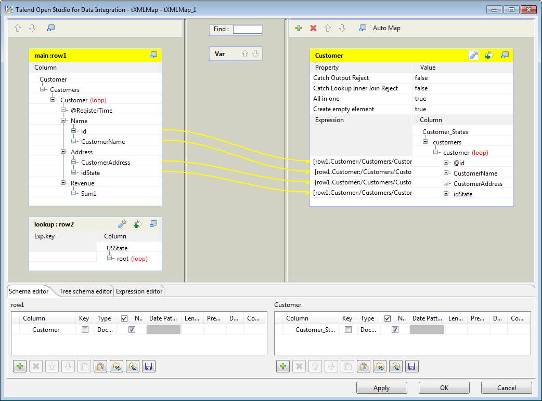The width and height of the screenshot is (542, 401).
Task: Toggle the Key checkbox for Customer_St column
Action: [347, 329]
